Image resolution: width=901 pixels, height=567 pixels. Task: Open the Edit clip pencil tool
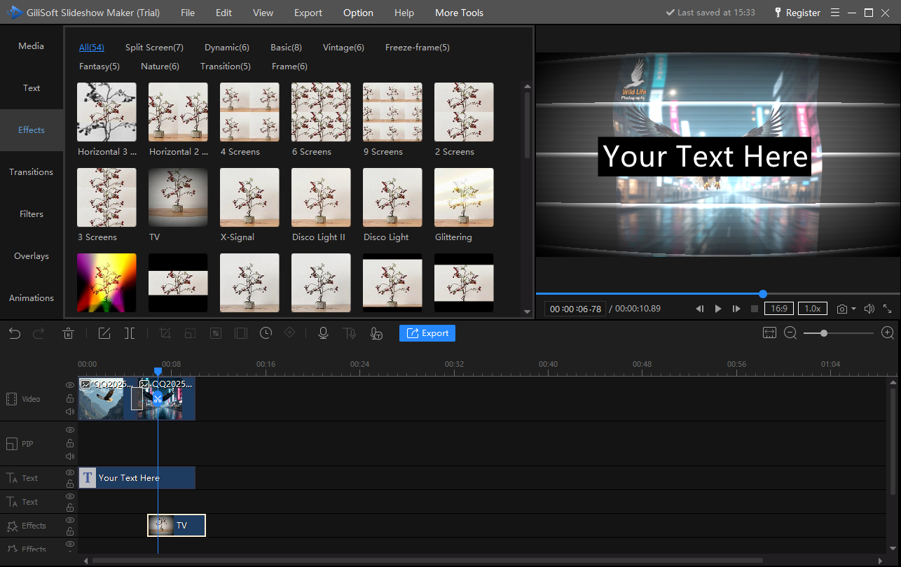104,333
